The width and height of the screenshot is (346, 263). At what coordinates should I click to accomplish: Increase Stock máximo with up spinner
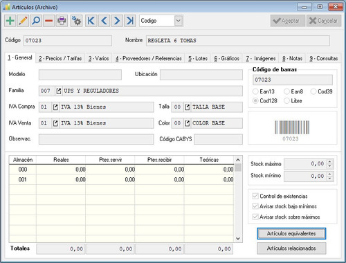pos(330,161)
